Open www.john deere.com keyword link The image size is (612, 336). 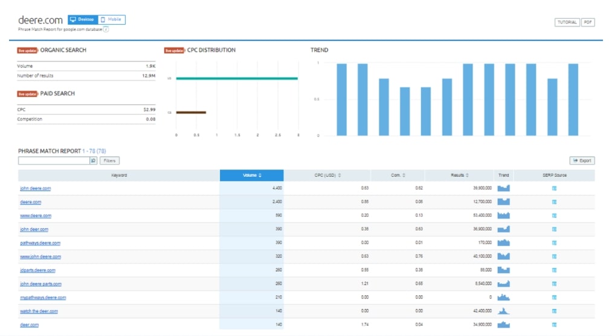click(x=40, y=256)
